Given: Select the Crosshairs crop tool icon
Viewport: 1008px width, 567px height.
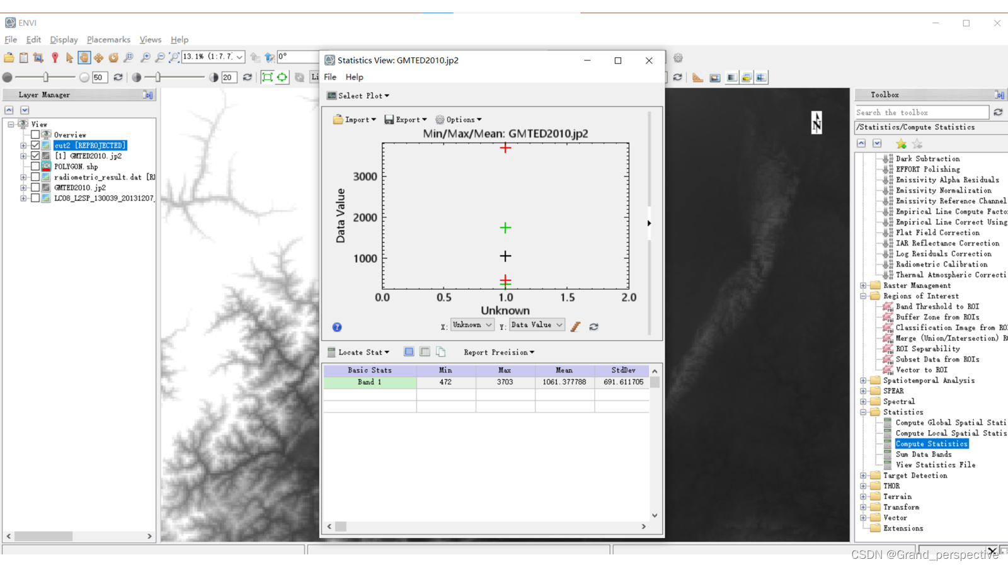Looking at the screenshot, I should coord(38,57).
